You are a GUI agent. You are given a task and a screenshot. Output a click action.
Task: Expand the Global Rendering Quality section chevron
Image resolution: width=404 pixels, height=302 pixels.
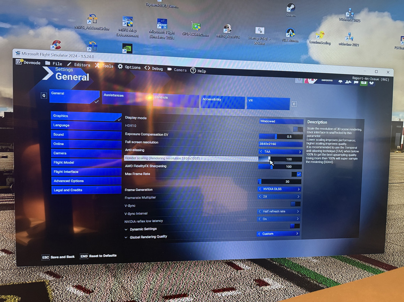point(126,237)
